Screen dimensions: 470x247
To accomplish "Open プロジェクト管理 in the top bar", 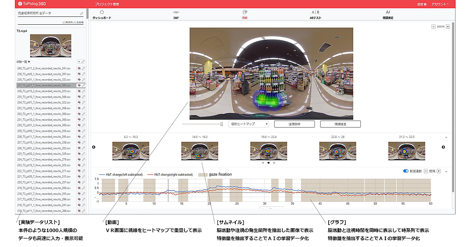I will 107,4.
